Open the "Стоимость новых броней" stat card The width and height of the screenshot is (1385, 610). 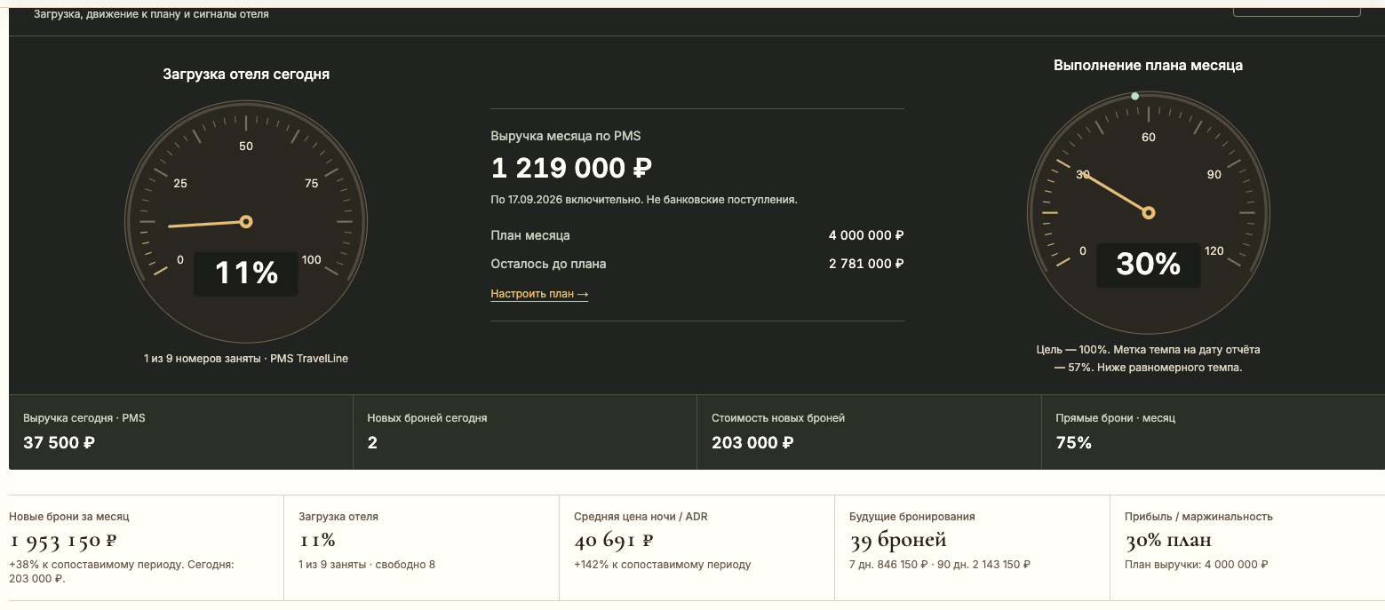click(870, 432)
